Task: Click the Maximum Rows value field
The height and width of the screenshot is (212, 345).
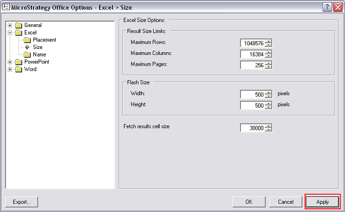Action: pos(252,43)
